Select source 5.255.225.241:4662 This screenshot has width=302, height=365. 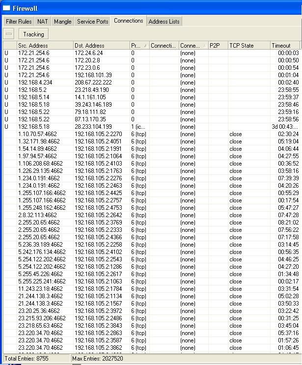[42, 281]
